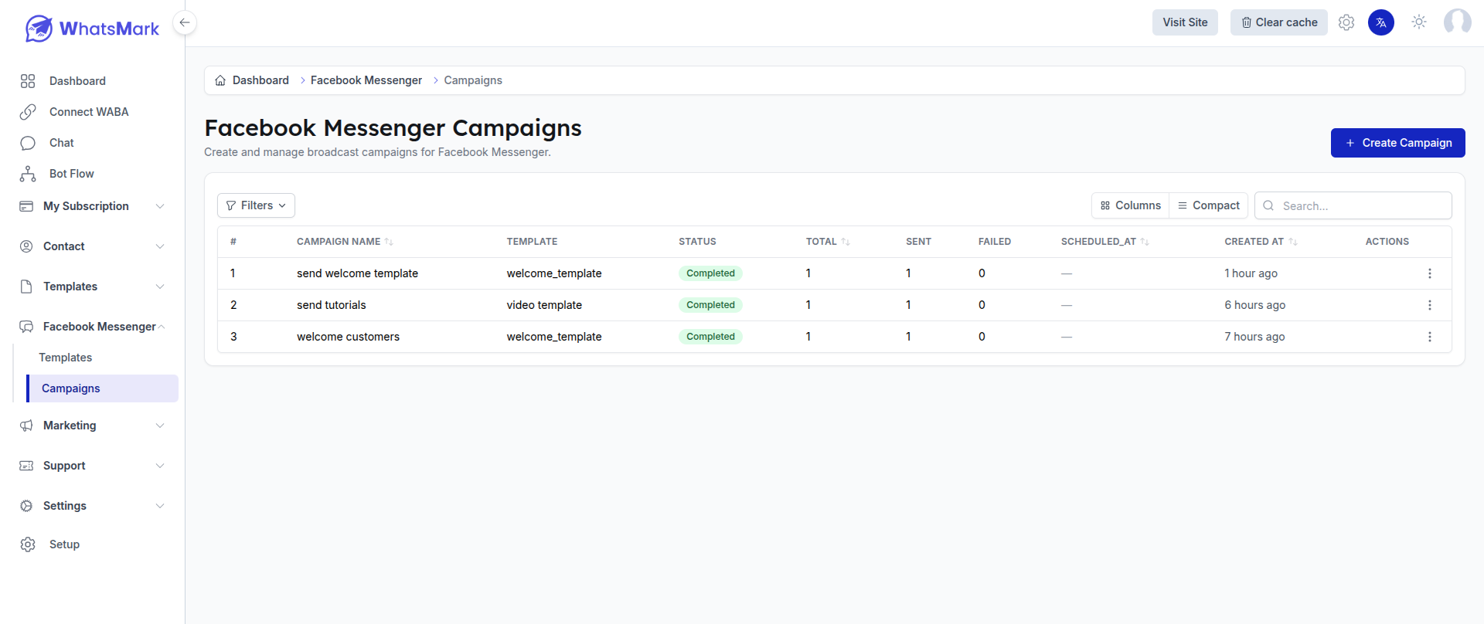This screenshot has width=1484, height=624.
Task: Click the Templates document icon in sidebar
Action: tap(26, 287)
